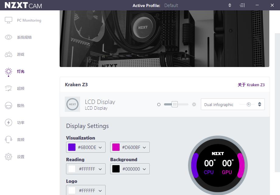
Task: Select the 灯光 menu item
Action: point(20,72)
